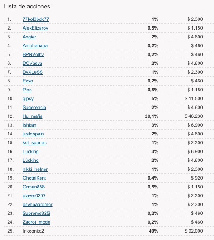
Task: Click the OhotniKent username link
Action: (34, 178)
